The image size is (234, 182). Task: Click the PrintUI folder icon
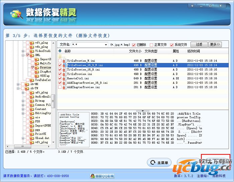click(32, 134)
